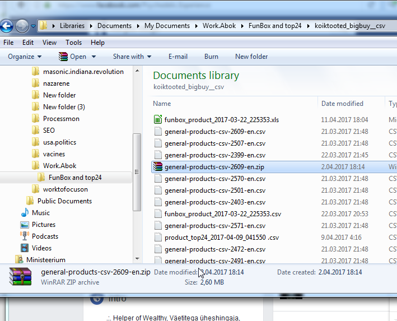The width and height of the screenshot is (397, 321).
Task: Select funbox_product_2017-03-22_225353.csv file
Action: pyautogui.click(x=222, y=214)
